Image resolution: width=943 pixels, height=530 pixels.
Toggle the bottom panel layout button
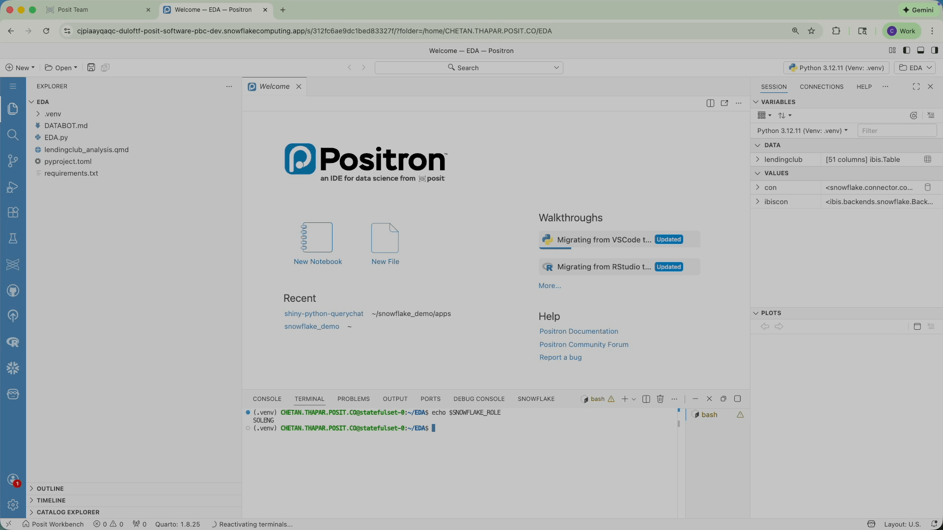click(920, 51)
